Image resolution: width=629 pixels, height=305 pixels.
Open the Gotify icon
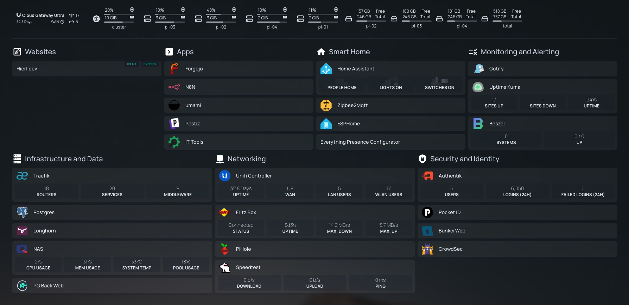click(x=478, y=69)
